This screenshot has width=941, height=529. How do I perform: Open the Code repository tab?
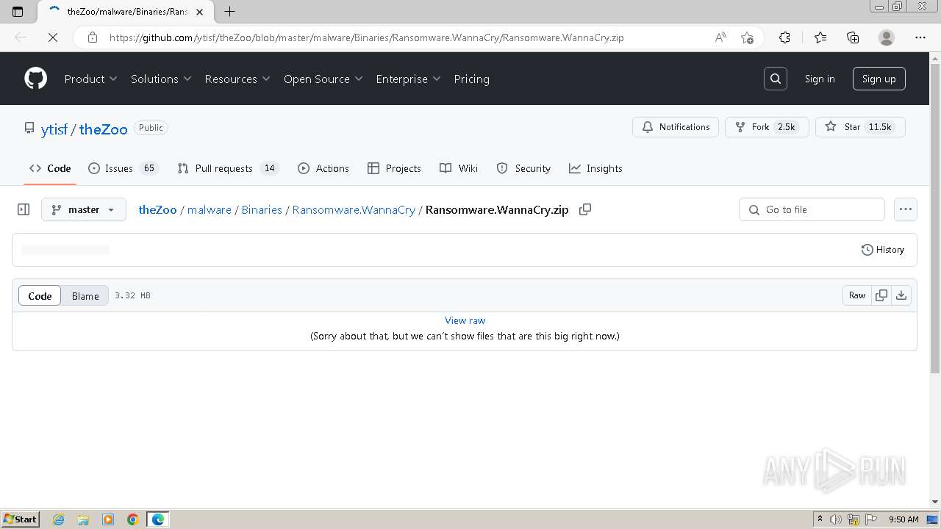(x=50, y=168)
